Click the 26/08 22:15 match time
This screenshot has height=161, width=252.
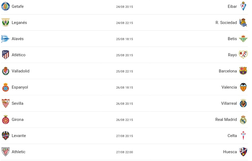pos(125,120)
